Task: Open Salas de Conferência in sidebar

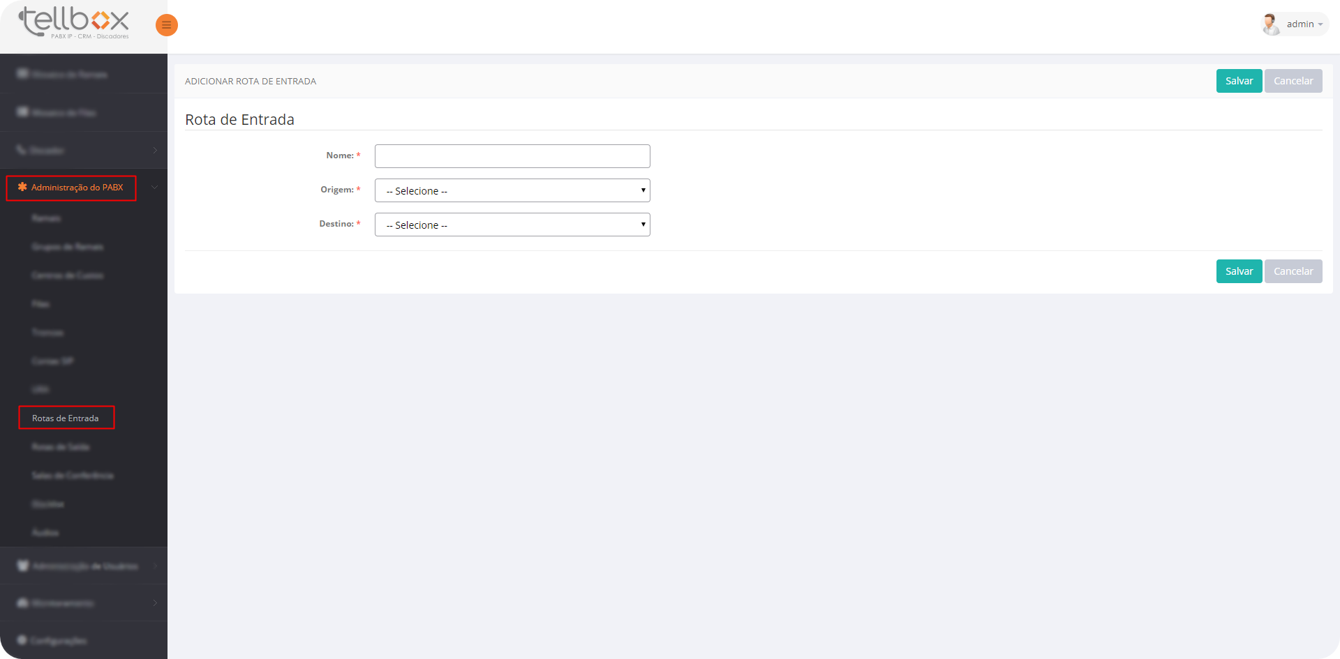Action: coord(73,476)
